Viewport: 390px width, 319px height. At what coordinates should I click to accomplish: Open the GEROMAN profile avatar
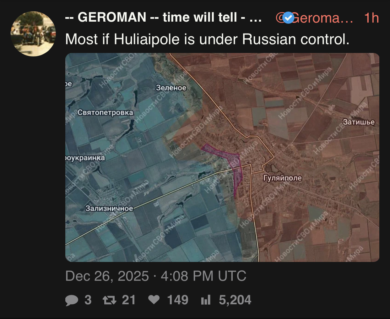[33, 34]
